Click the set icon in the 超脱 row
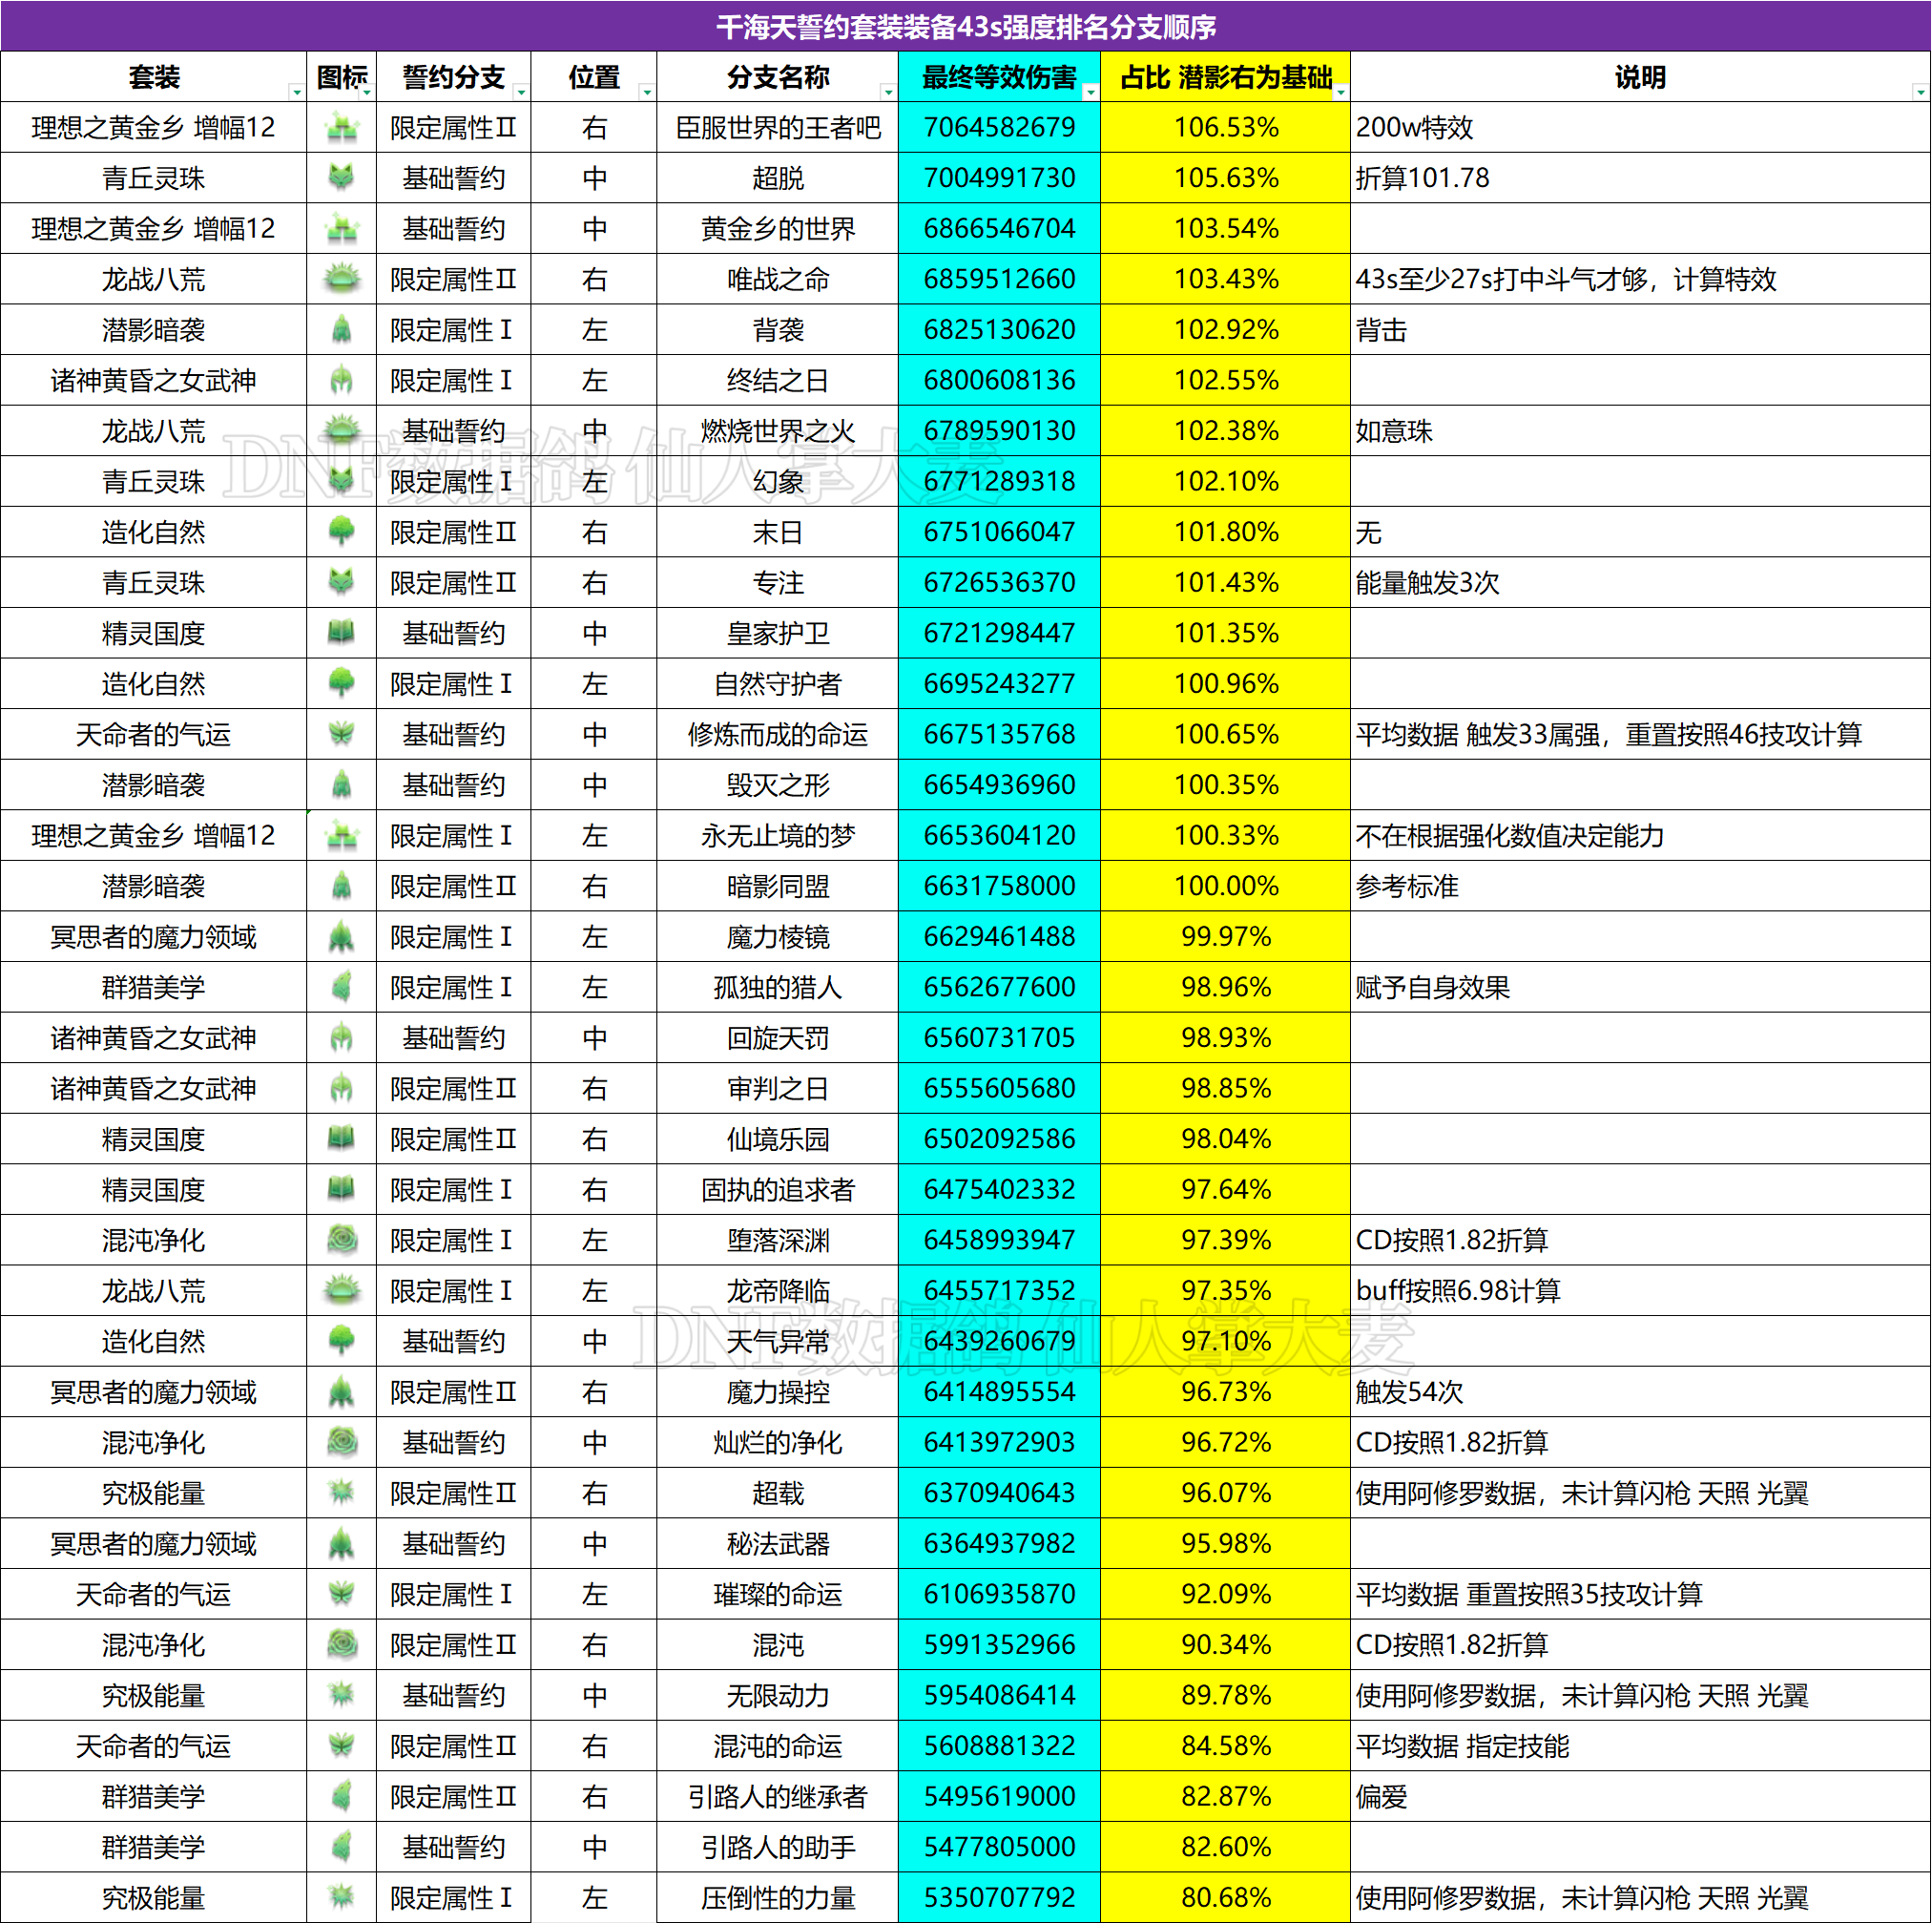The height and width of the screenshot is (1923, 1932). point(341,178)
